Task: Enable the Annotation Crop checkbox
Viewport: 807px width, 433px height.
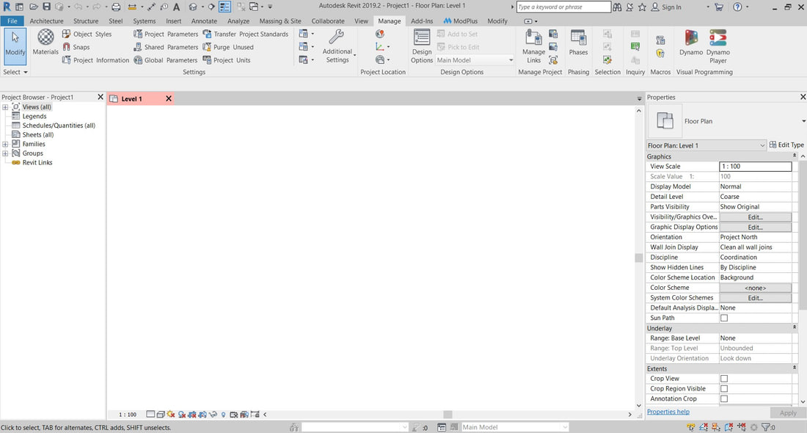Action: [x=723, y=399]
